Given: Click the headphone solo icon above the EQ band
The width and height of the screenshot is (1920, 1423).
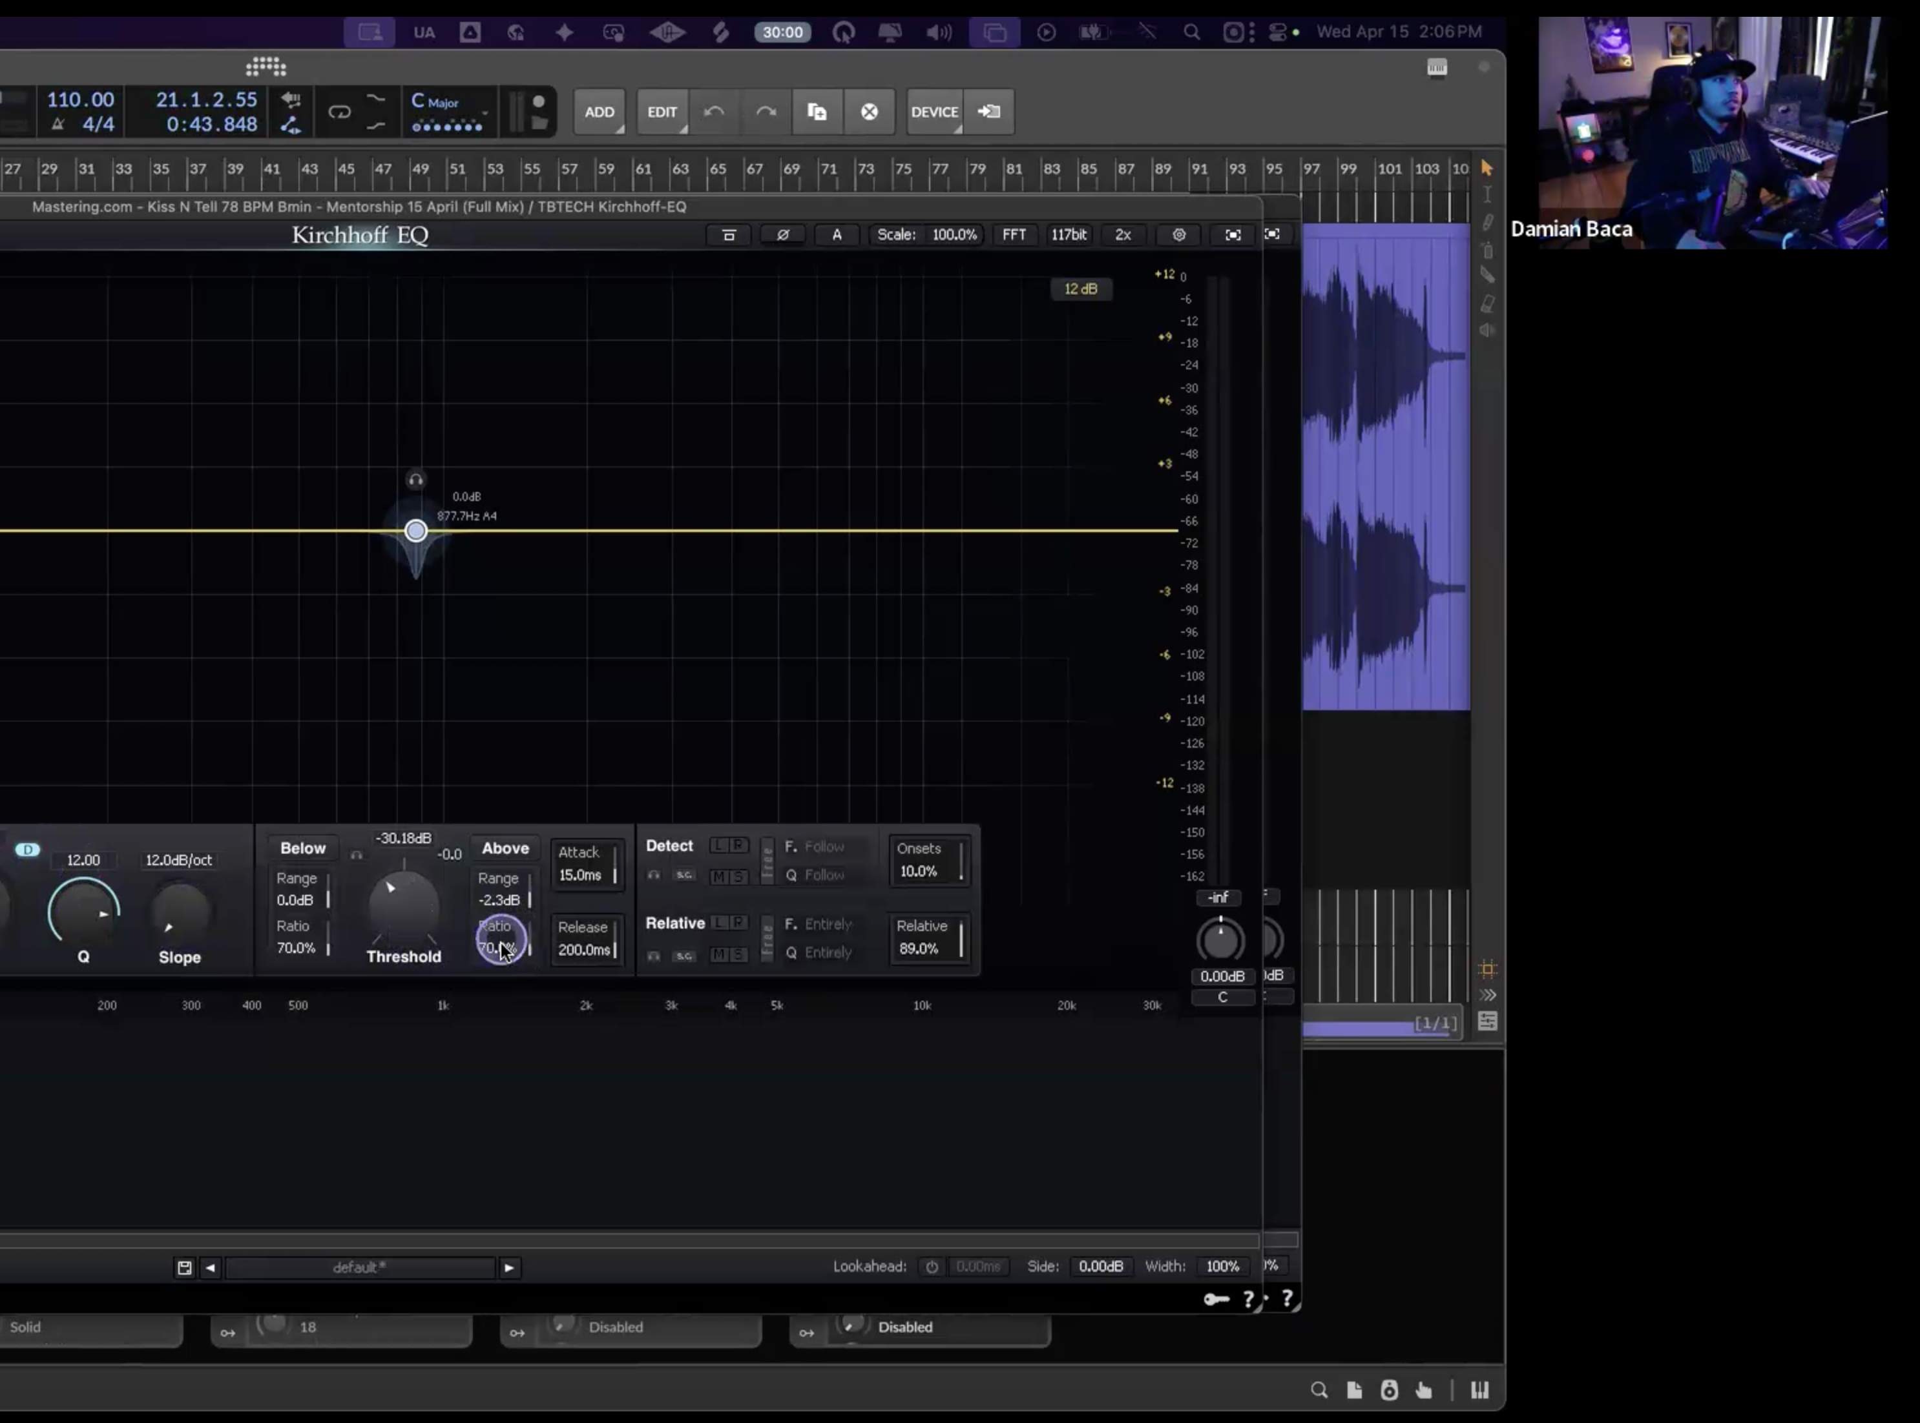Looking at the screenshot, I should [415, 480].
